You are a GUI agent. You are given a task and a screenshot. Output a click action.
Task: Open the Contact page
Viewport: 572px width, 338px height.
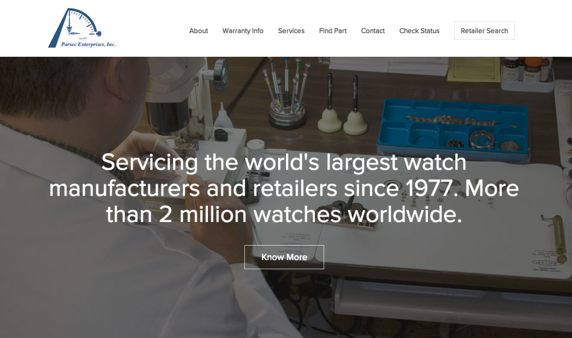pos(373,31)
